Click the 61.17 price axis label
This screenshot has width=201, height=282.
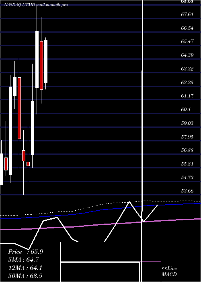coord(187,96)
